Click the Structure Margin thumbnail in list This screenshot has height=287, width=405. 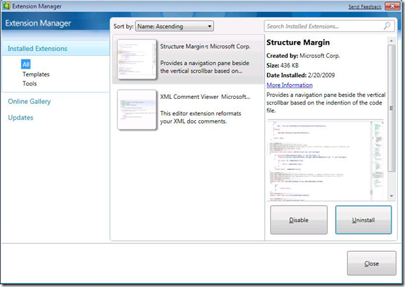click(x=137, y=59)
